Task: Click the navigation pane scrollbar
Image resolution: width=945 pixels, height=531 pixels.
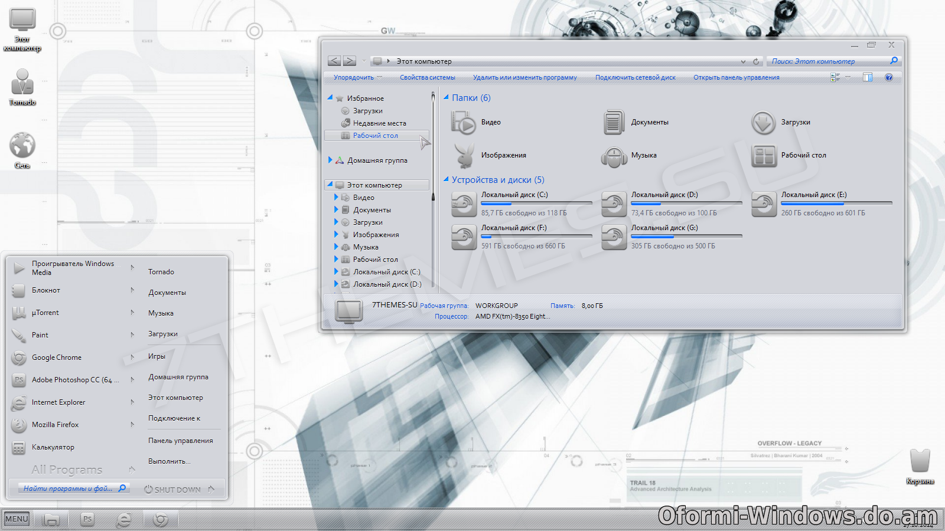Action: click(x=433, y=189)
